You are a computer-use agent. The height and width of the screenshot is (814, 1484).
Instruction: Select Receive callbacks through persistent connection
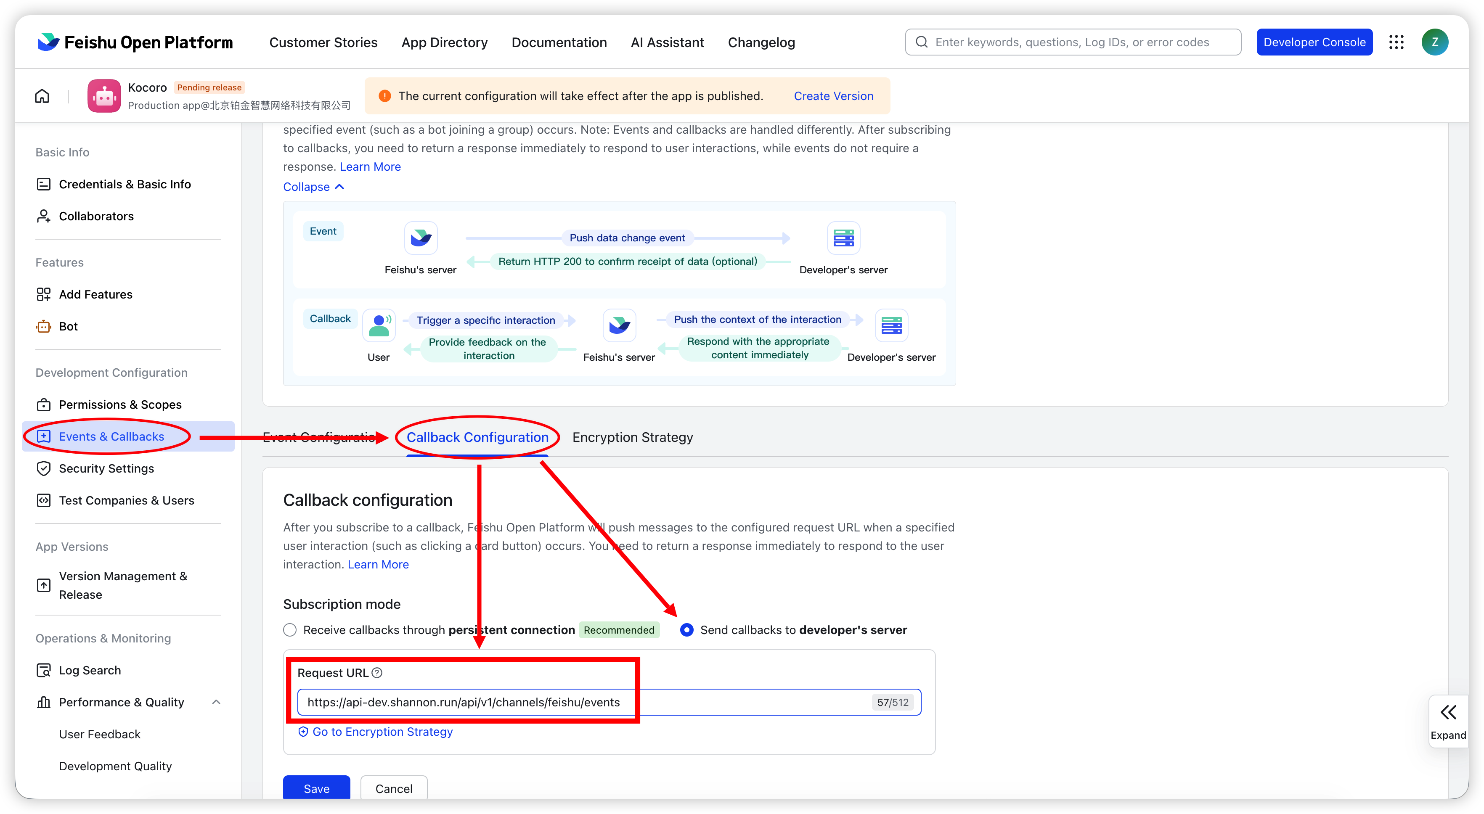pyautogui.click(x=290, y=630)
